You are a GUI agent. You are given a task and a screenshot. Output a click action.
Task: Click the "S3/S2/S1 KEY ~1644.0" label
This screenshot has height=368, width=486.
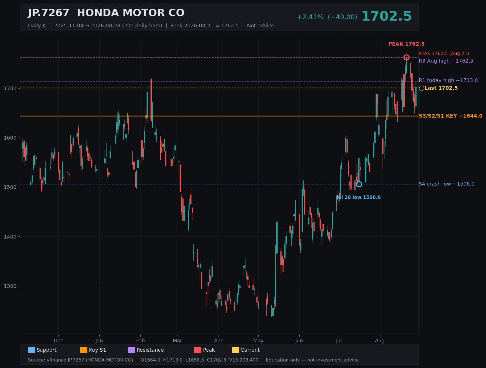[451, 116]
